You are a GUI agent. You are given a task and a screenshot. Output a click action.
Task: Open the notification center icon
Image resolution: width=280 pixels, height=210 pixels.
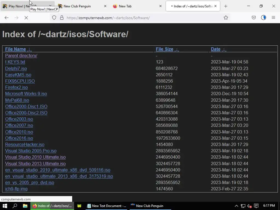(x=256, y=206)
